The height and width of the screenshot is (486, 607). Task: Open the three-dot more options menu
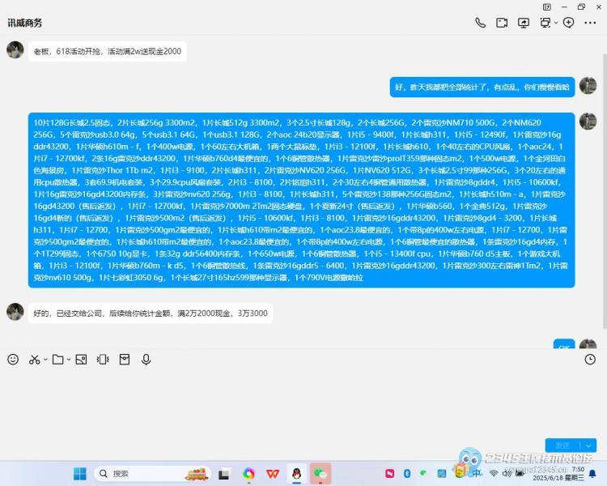point(590,23)
